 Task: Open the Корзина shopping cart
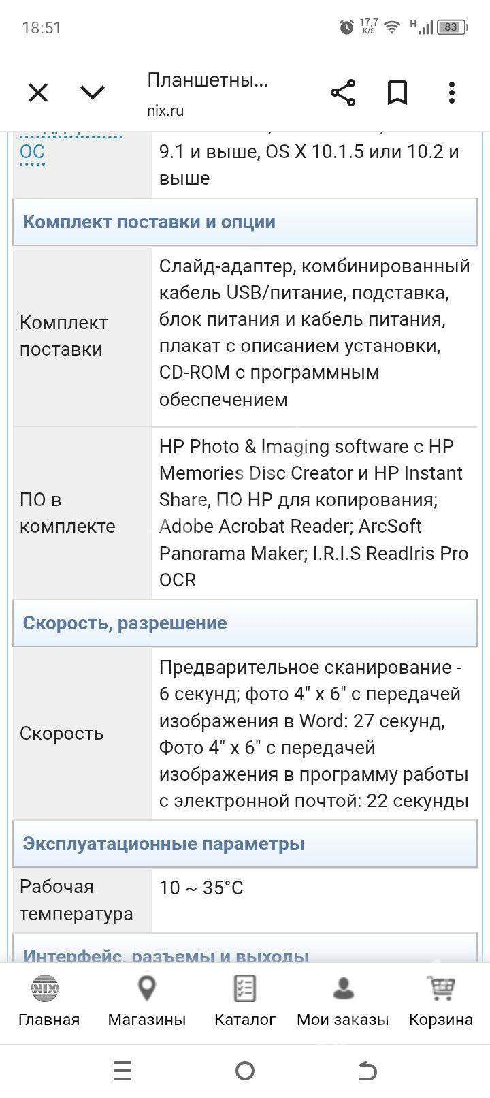click(x=440, y=1001)
